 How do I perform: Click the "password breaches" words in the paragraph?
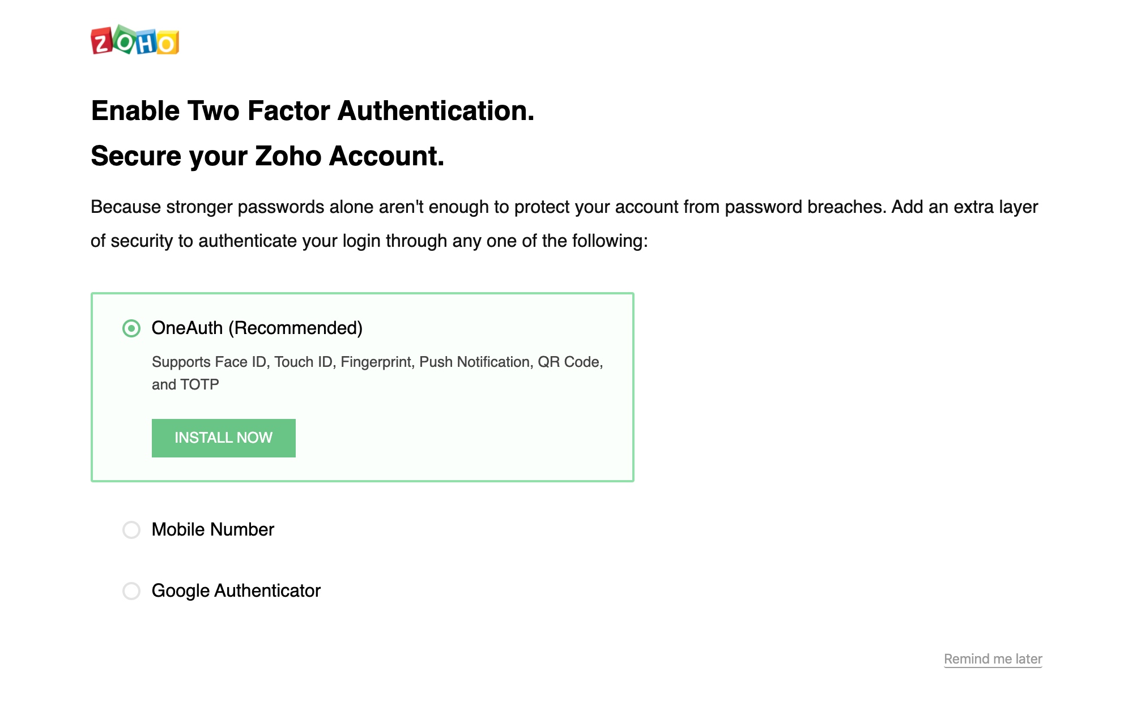pos(805,207)
